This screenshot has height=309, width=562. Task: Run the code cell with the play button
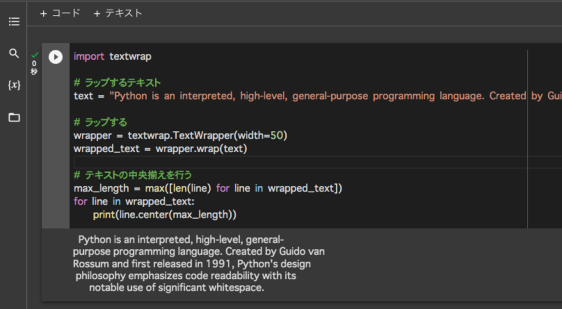coord(55,56)
